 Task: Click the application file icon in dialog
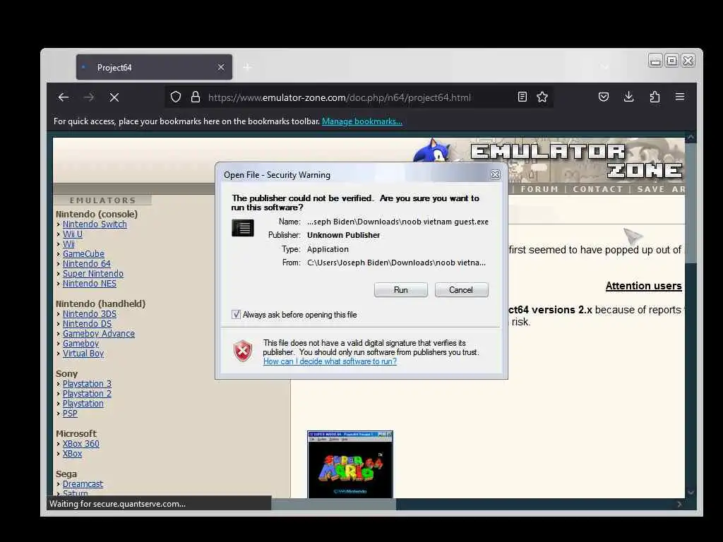[x=243, y=228]
